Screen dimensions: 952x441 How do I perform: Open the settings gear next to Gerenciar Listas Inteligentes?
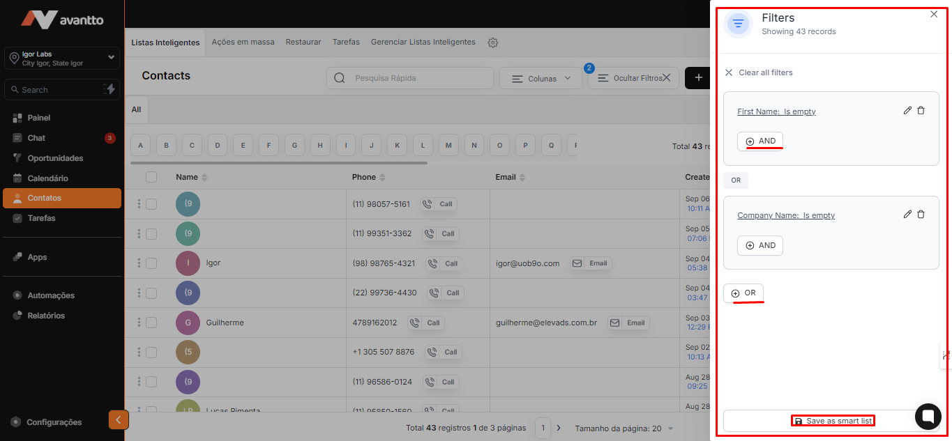tap(493, 42)
